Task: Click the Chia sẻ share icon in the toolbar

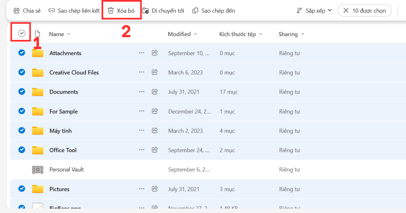Action: pos(16,10)
